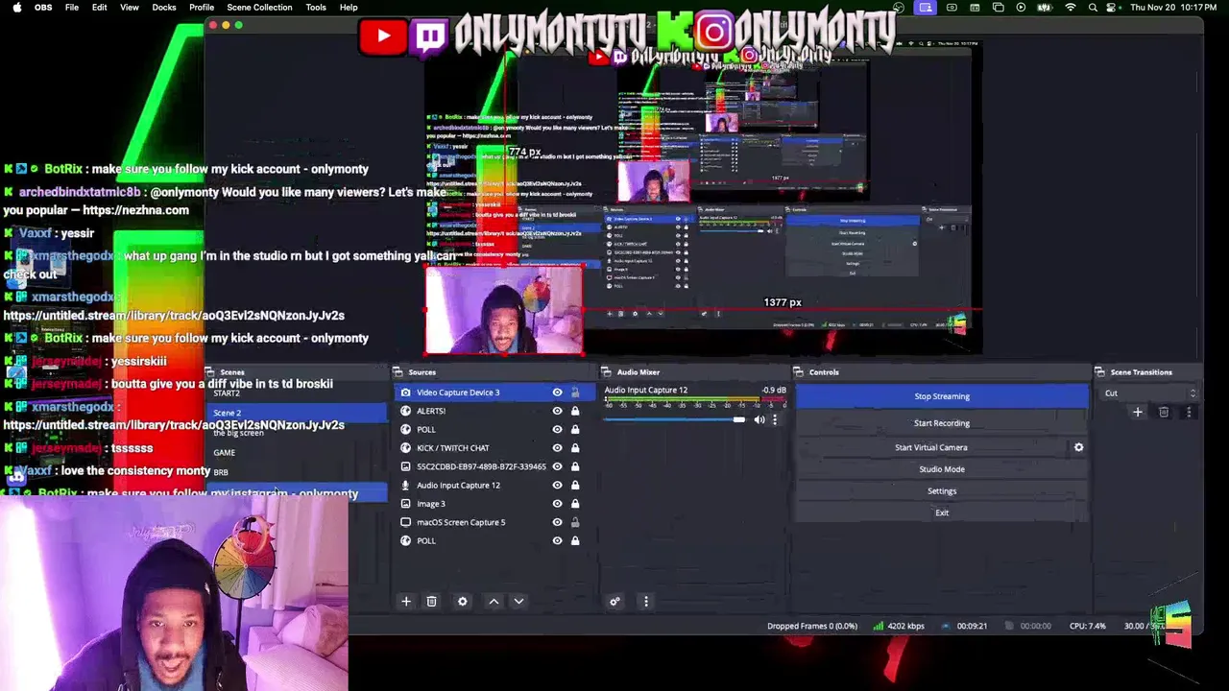This screenshot has height=691, width=1229.
Task: Click globe icon beside ALERTS! source
Action: [405, 411]
